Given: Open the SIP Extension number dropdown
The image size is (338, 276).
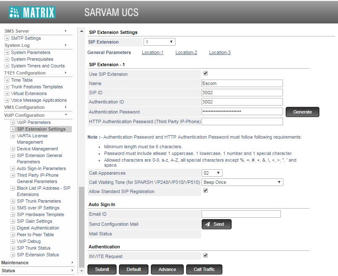Looking at the screenshot, I should [159, 42].
